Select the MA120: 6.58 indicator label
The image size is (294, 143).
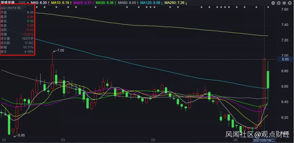point(152,3)
